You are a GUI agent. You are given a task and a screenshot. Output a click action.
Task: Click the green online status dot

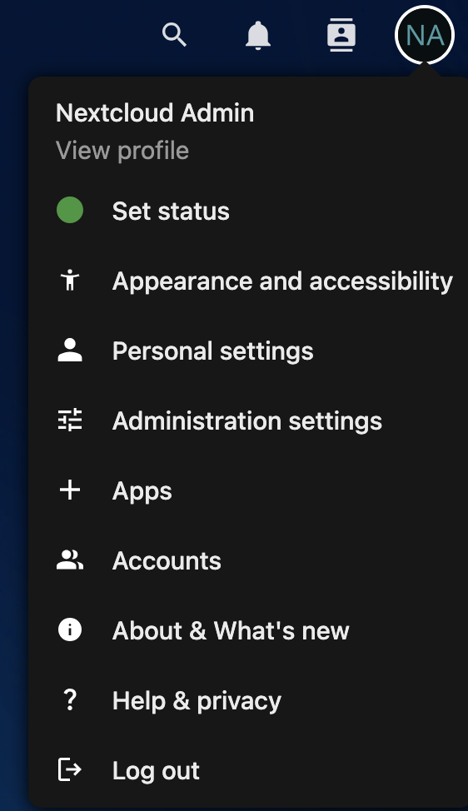(x=70, y=210)
